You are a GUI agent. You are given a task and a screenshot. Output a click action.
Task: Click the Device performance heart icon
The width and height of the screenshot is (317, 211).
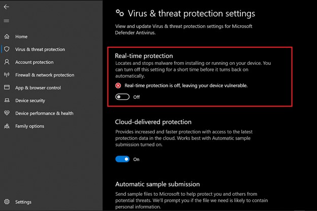pyautogui.click(x=7, y=113)
